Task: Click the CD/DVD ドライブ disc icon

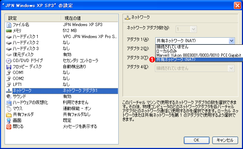Action: point(9,61)
